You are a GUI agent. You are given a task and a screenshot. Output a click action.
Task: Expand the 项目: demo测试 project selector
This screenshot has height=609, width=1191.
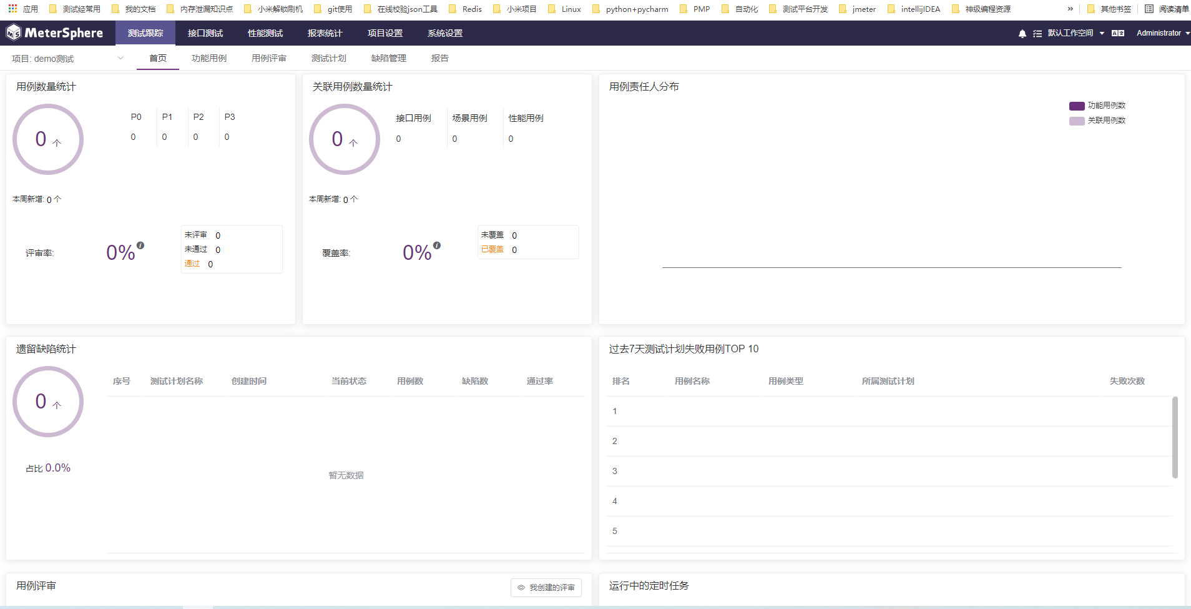67,58
